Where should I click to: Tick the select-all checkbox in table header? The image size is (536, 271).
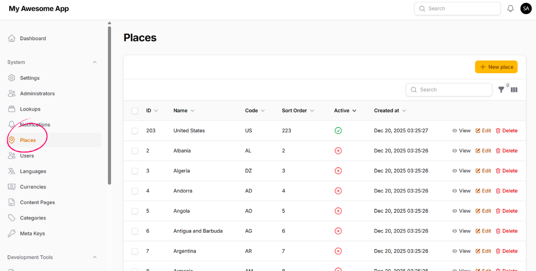coord(135,111)
